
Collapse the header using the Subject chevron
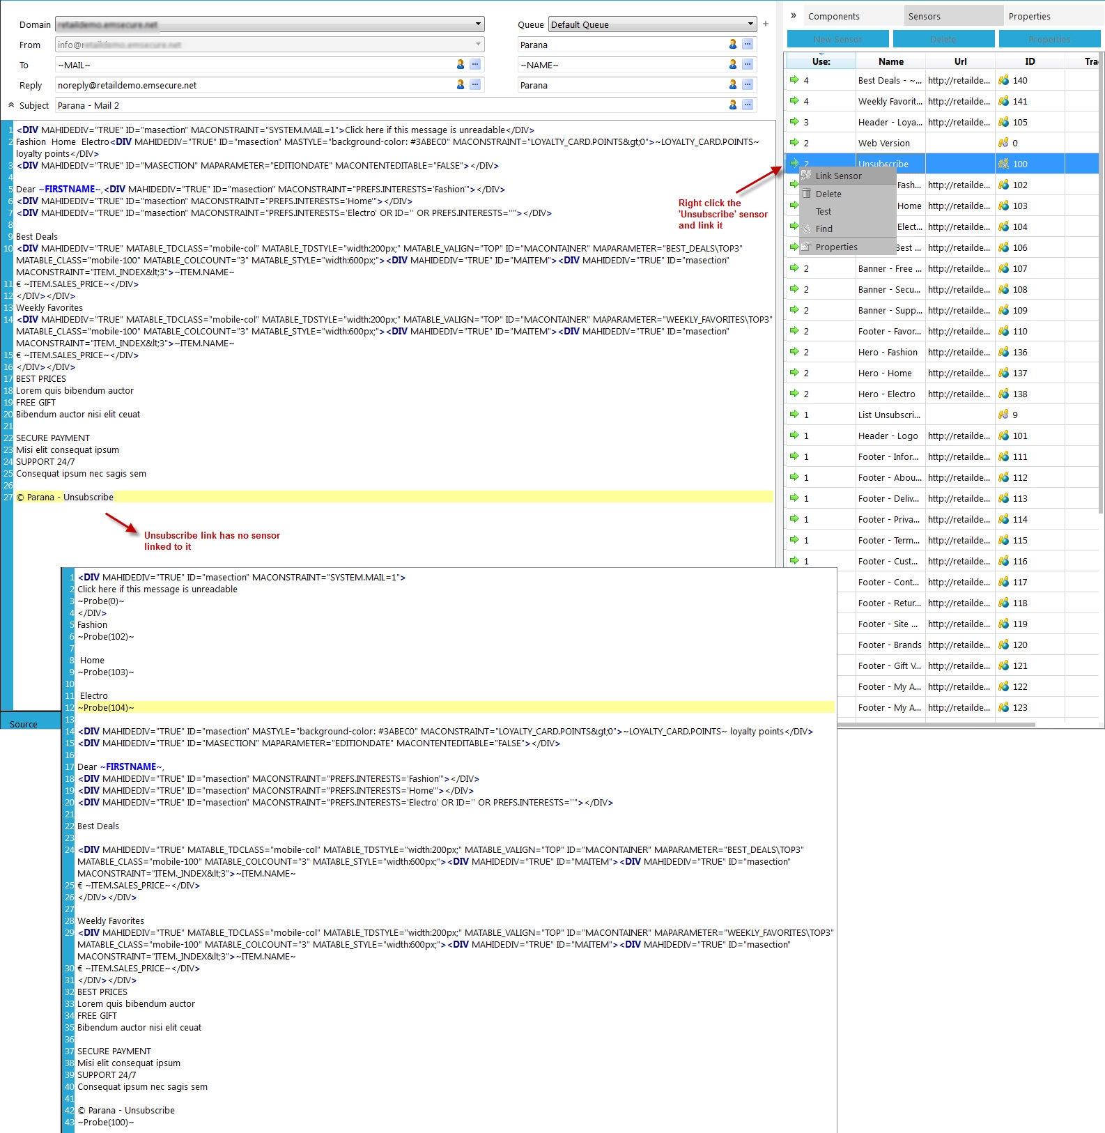point(11,105)
